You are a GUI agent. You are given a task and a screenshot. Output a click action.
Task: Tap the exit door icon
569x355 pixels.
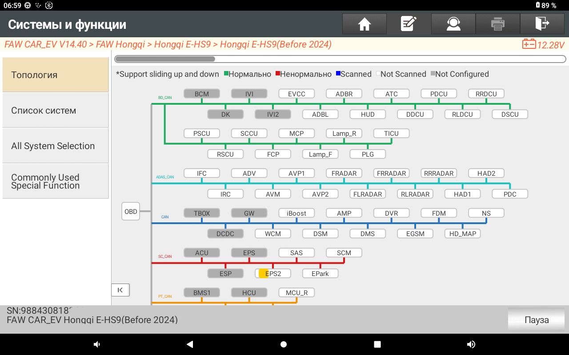(x=542, y=24)
